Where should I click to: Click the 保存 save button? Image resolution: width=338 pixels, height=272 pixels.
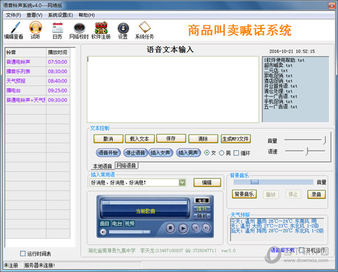point(171,138)
